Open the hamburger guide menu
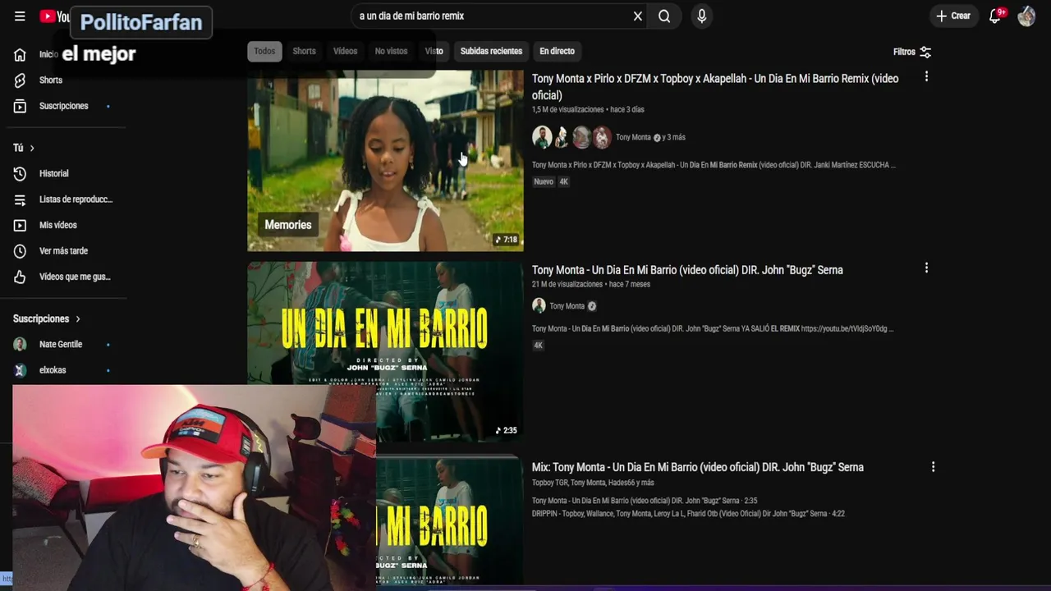 tap(20, 16)
